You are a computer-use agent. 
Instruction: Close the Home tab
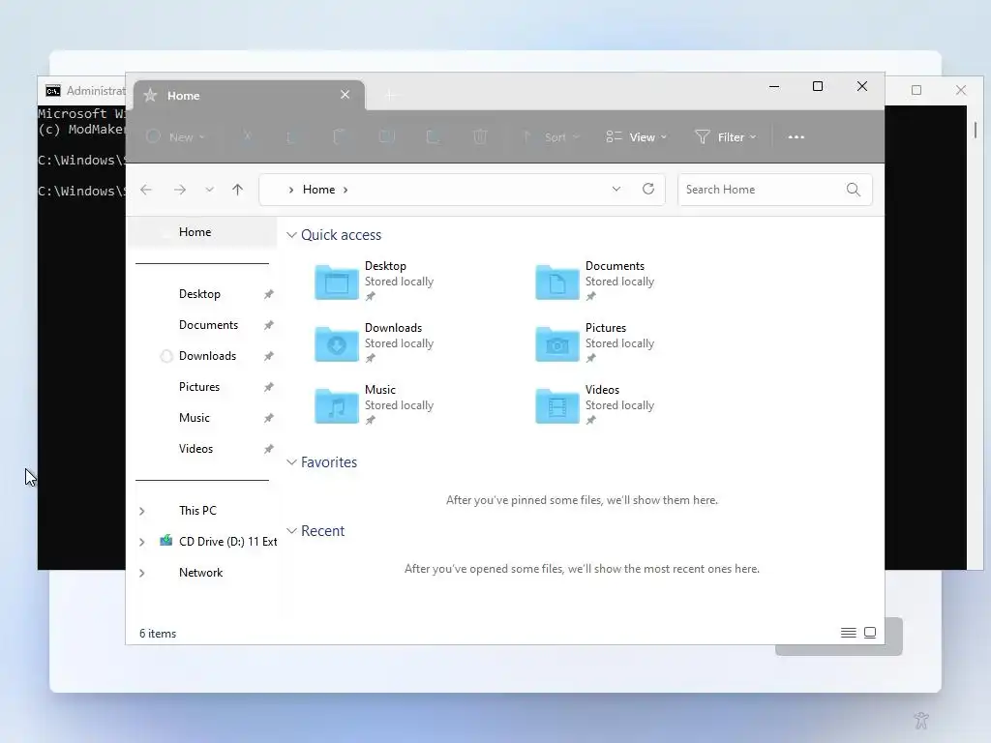click(345, 95)
